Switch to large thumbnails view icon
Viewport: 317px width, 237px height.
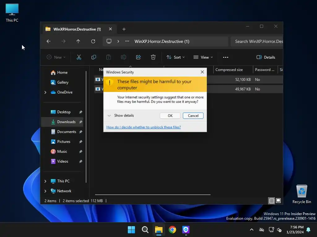pos(278,201)
